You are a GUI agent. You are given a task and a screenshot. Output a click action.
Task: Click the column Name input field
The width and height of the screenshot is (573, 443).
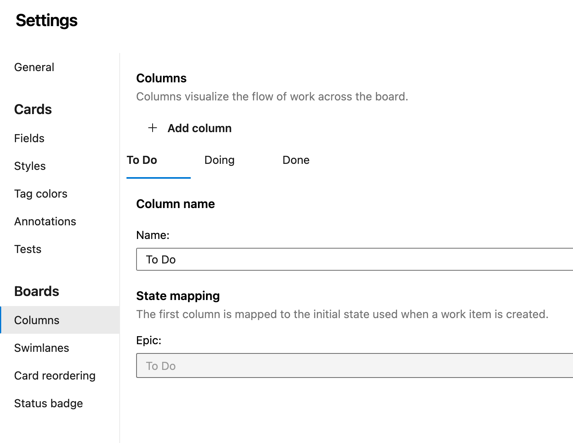tap(355, 259)
